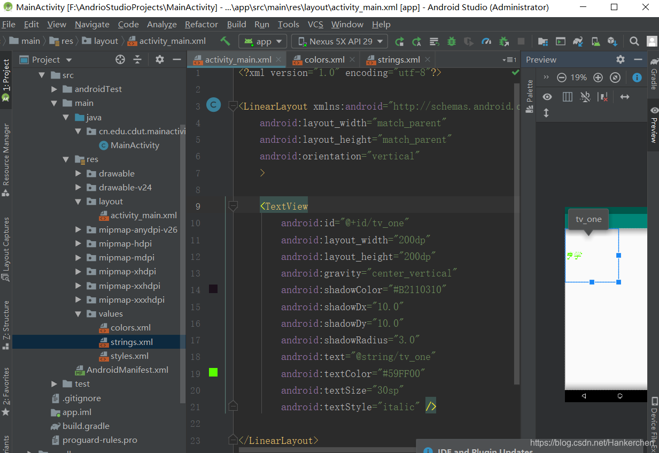
Task: Open AndroidManifest.xml file
Action: click(127, 370)
